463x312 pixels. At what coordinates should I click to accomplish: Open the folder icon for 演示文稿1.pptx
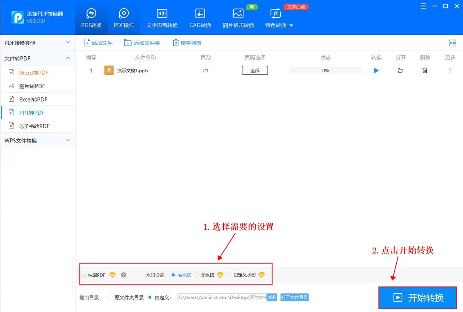point(400,70)
